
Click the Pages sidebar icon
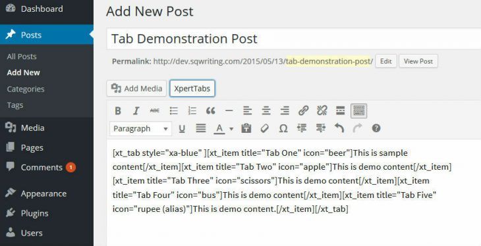point(11,147)
